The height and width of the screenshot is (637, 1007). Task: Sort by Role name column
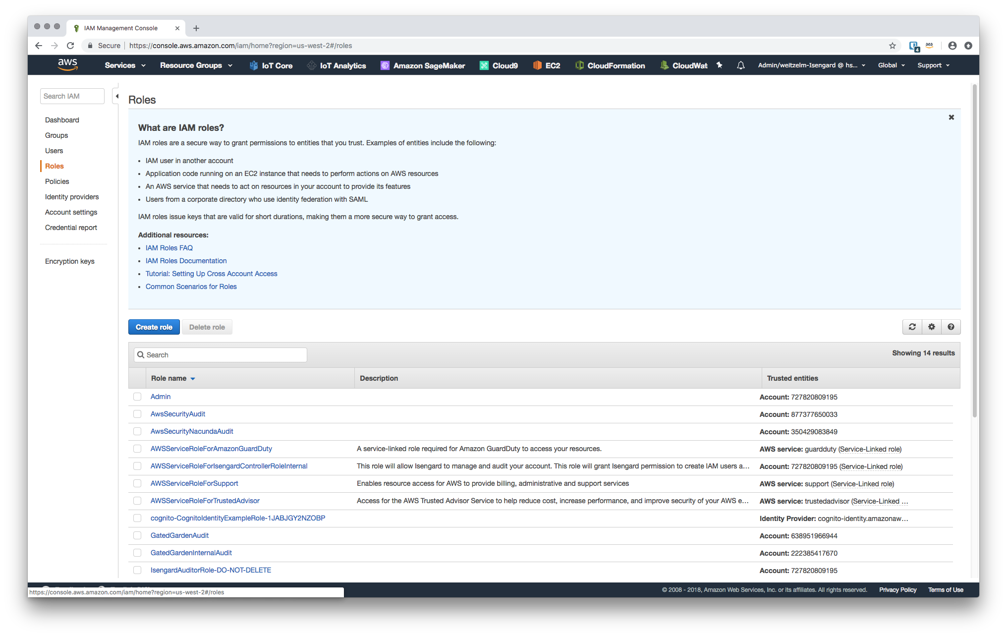click(173, 378)
